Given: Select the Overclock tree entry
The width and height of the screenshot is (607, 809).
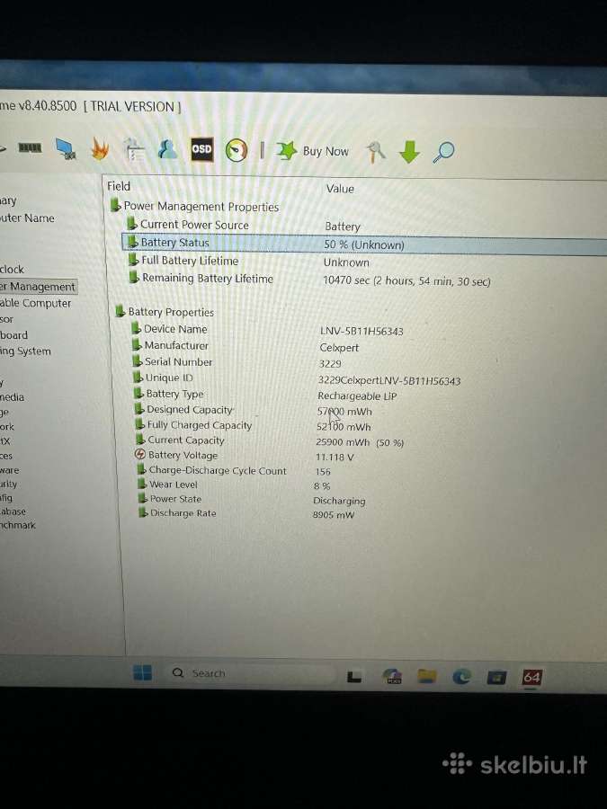Looking at the screenshot, I should click(12, 270).
